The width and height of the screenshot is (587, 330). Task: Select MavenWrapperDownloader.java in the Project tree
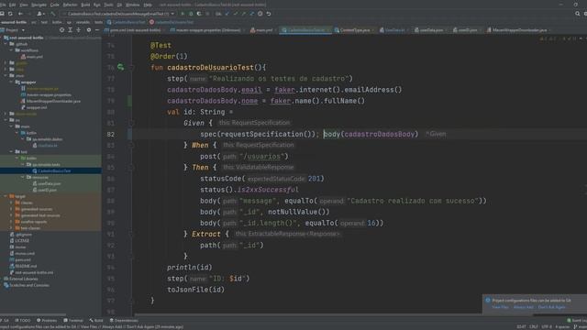pos(51,101)
